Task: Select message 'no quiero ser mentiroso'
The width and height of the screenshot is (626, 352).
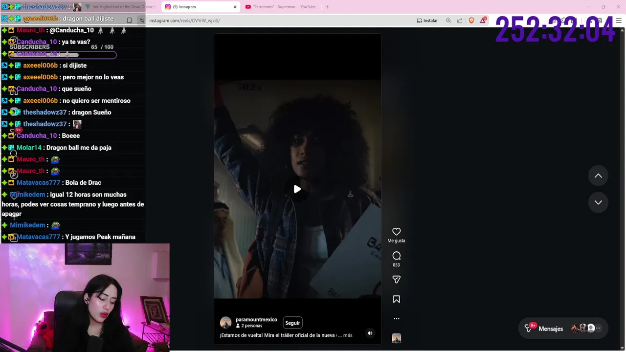Action: pyautogui.click(x=96, y=101)
